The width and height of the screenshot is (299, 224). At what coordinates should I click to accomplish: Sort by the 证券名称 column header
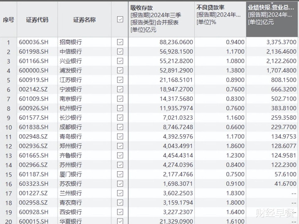84,20
